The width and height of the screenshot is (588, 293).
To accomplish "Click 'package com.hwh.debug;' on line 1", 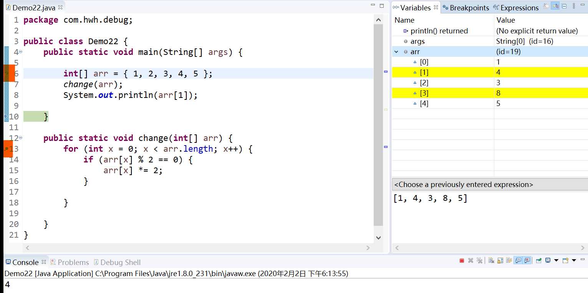I will coord(78,20).
